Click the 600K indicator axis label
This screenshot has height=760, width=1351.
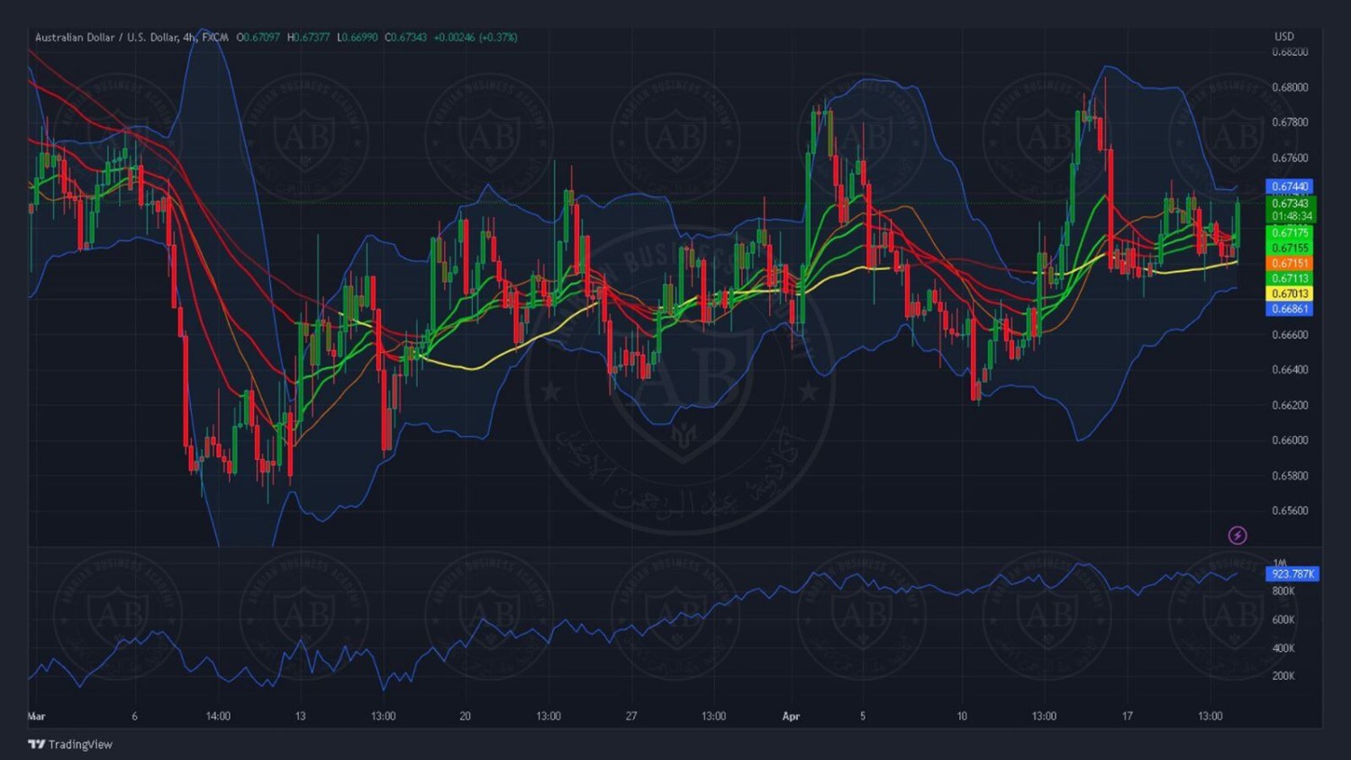tap(1283, 620)
